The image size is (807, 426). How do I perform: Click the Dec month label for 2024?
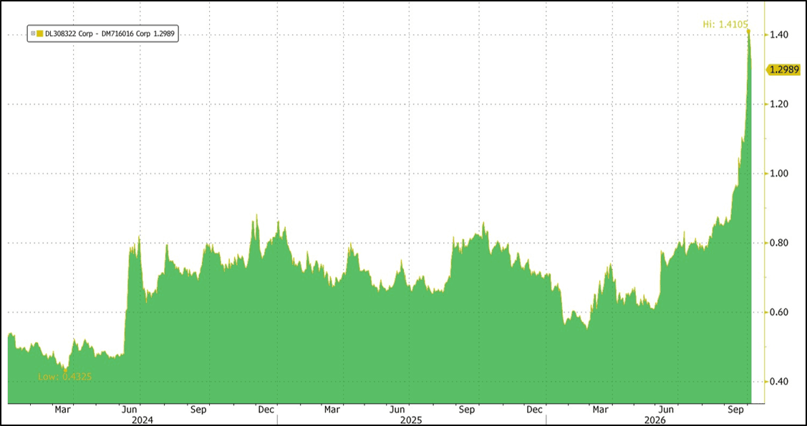[266, 410]
